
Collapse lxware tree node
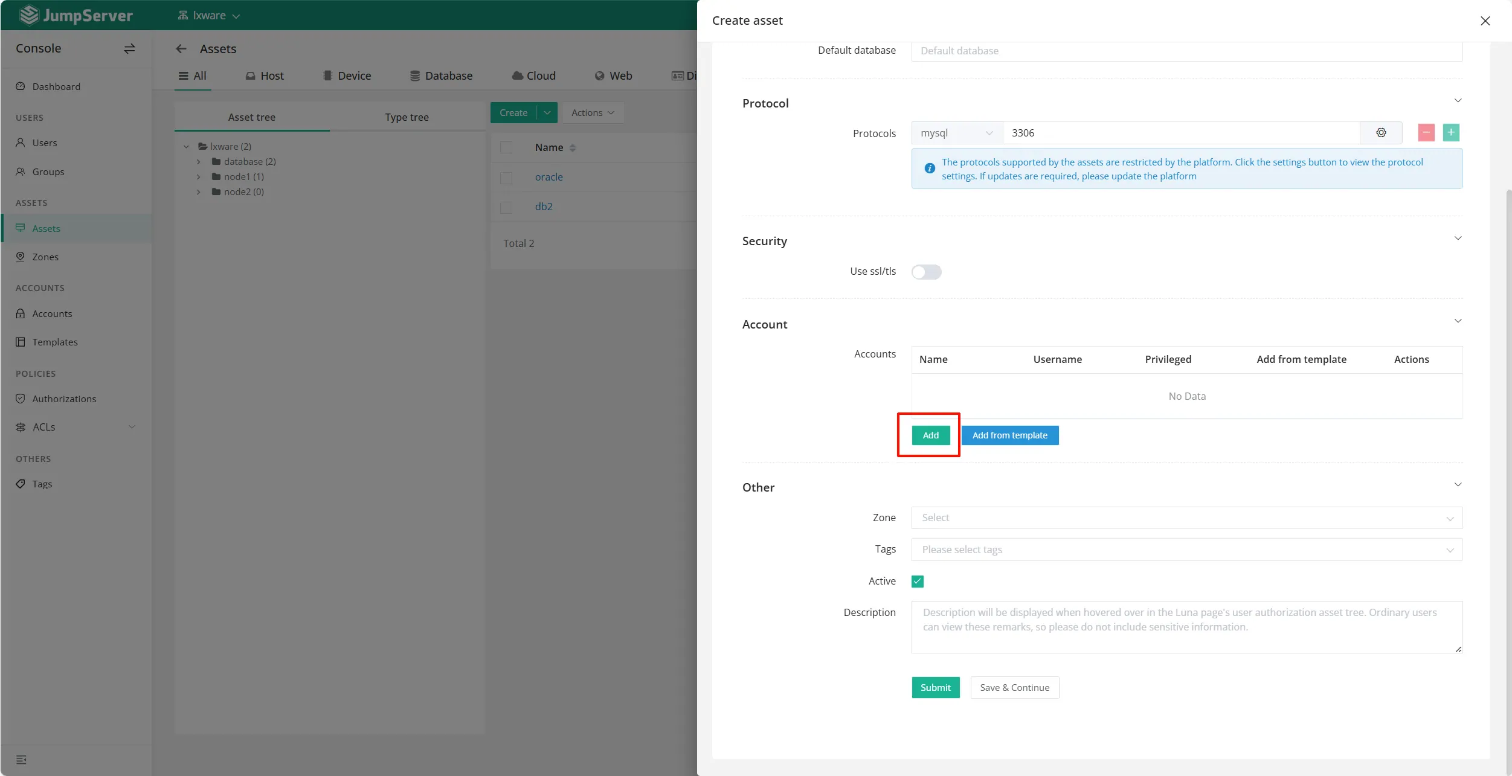[186, 147]
